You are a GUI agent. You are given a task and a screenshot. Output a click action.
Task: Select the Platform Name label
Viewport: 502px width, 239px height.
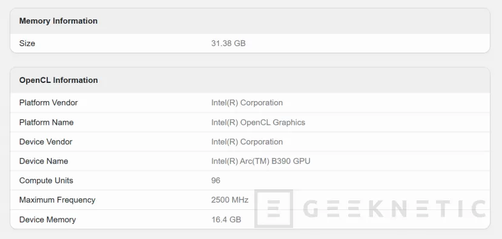coord(47,122)
